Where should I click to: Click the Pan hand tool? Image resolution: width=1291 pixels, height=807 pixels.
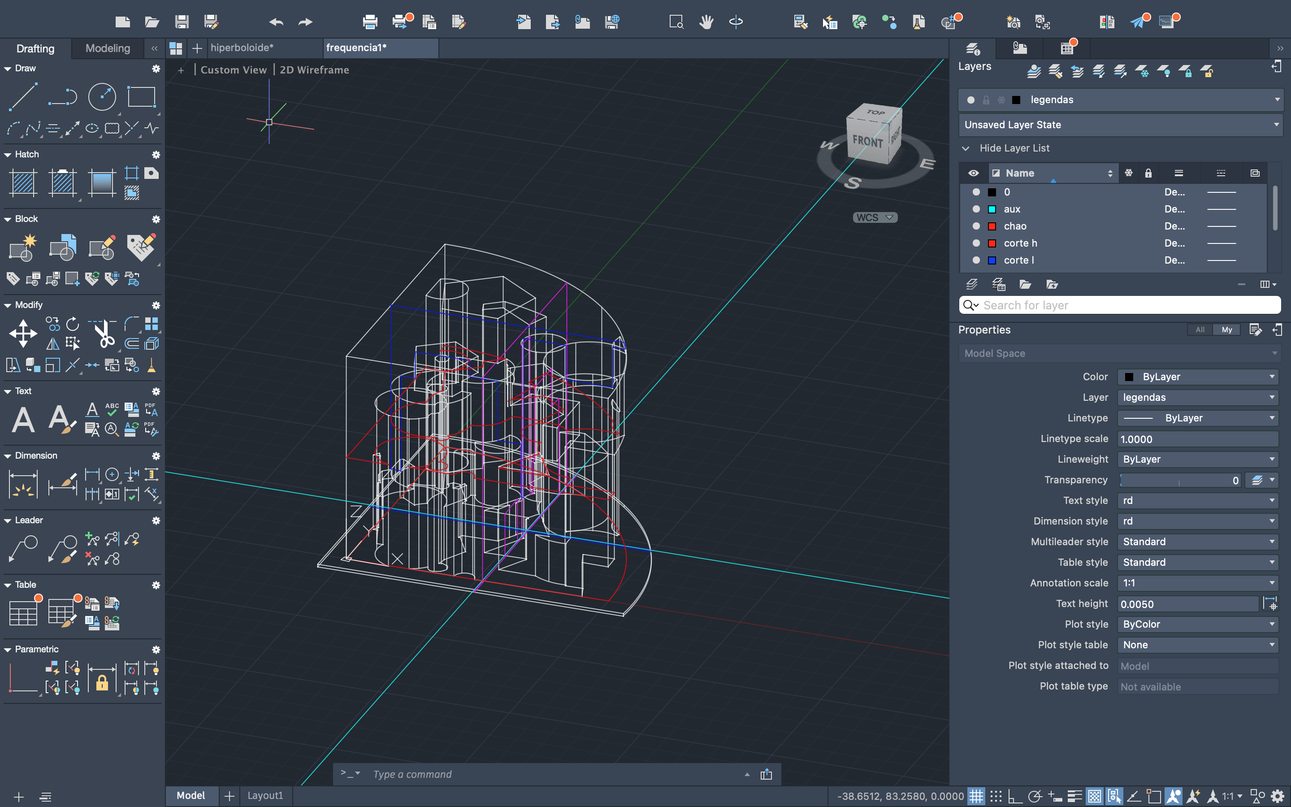point(706,22)
